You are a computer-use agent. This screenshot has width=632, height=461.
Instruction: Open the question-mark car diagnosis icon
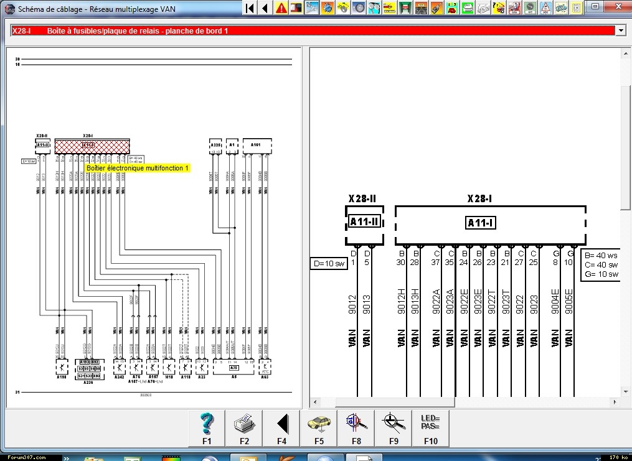click(499, 7)
